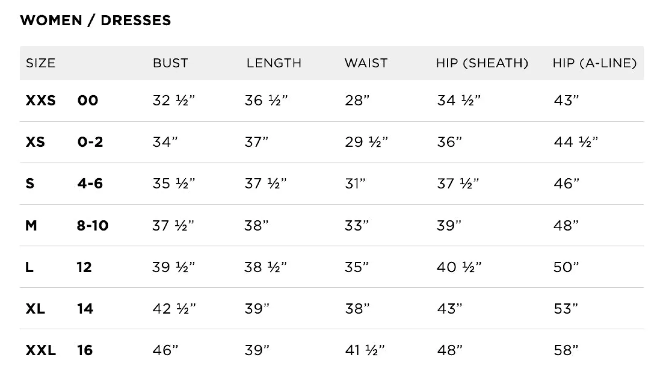This screenshot has height=372, width=663.
Task: Click the bust value for size XXS
Action: coord(174,101)
